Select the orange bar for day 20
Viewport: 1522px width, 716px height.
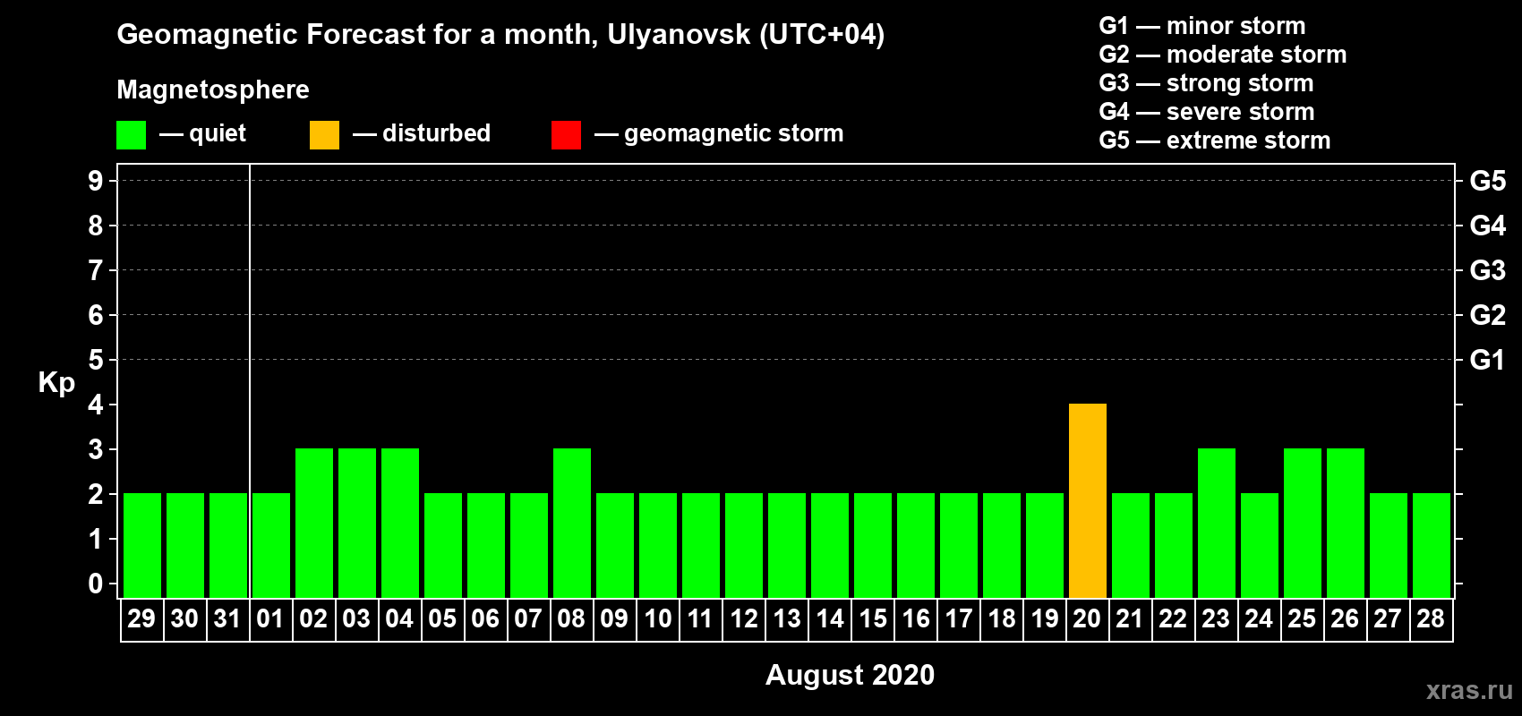[x=1088, y=501]
